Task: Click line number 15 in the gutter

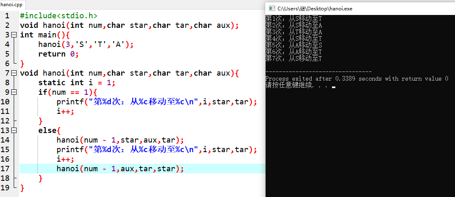Action: pyautogui.click(x=5, y=150)
